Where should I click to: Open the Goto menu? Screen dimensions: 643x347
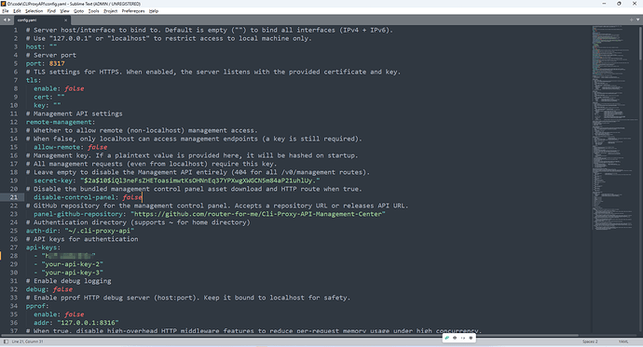click(78, 11)
